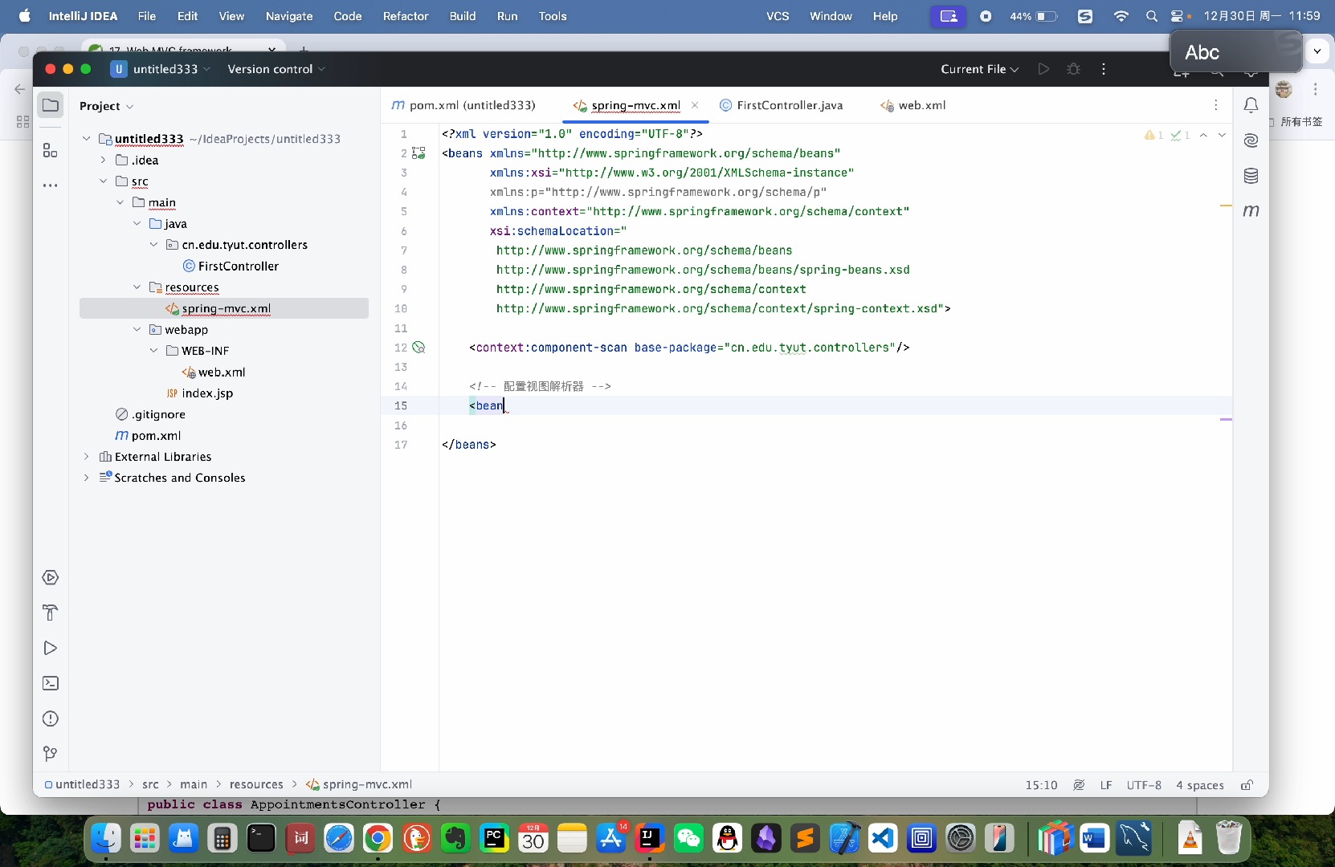Switch to pom.xml (untitled333) tab
Image resolution: width=1335 pixels, height=867 pixels.
[x=463, y=105]
